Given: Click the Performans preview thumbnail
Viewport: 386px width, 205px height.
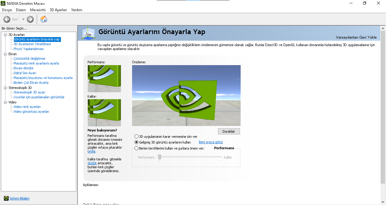Looking at the screenshot, I should point(104,79).
